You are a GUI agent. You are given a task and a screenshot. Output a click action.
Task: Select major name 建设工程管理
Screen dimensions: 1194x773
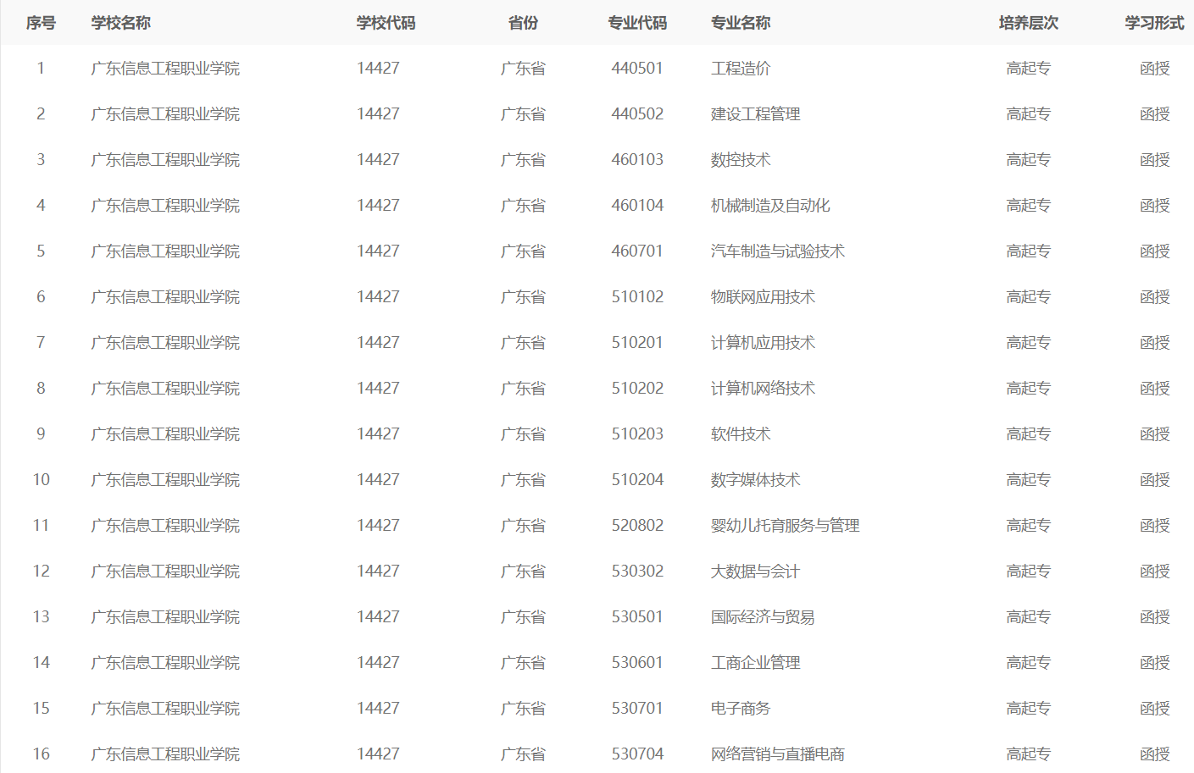(756, 114)
